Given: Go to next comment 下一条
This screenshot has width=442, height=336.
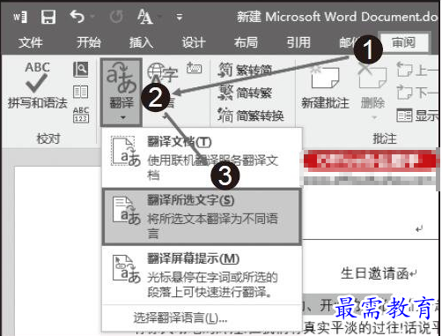Looking at the screenshot, I should tap(416, 93).
